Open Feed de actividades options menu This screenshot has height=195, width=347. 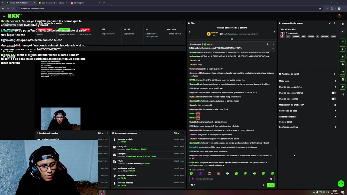tap(107, 133)
